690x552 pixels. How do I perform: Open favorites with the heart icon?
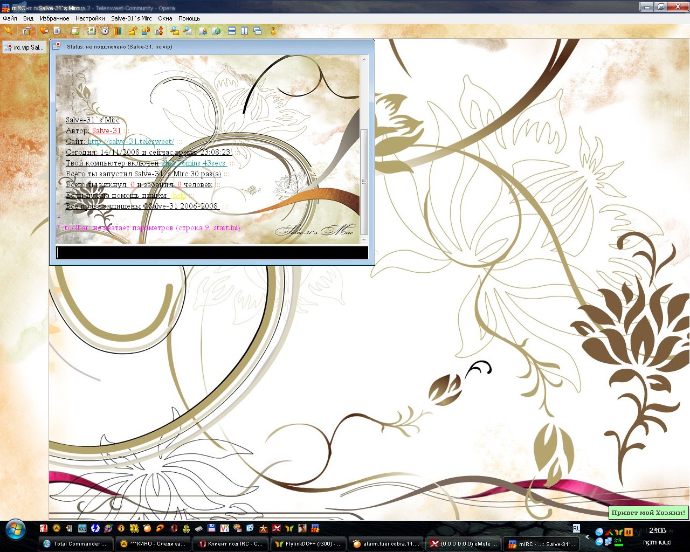(x=44, y=31)
